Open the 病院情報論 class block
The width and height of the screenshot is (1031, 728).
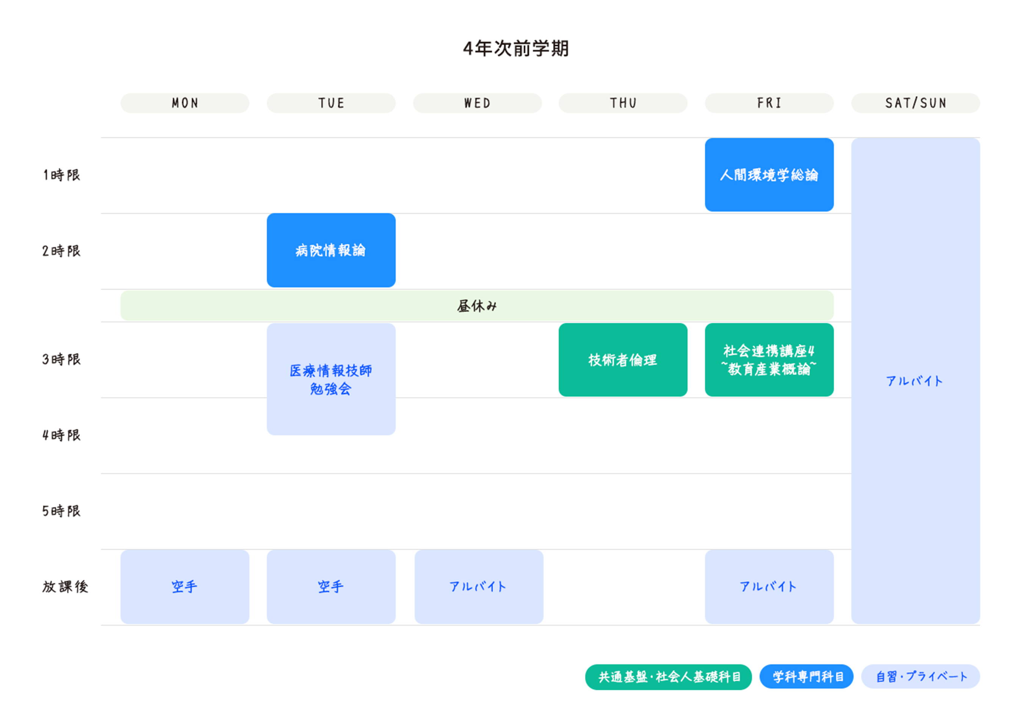(331, 250)
